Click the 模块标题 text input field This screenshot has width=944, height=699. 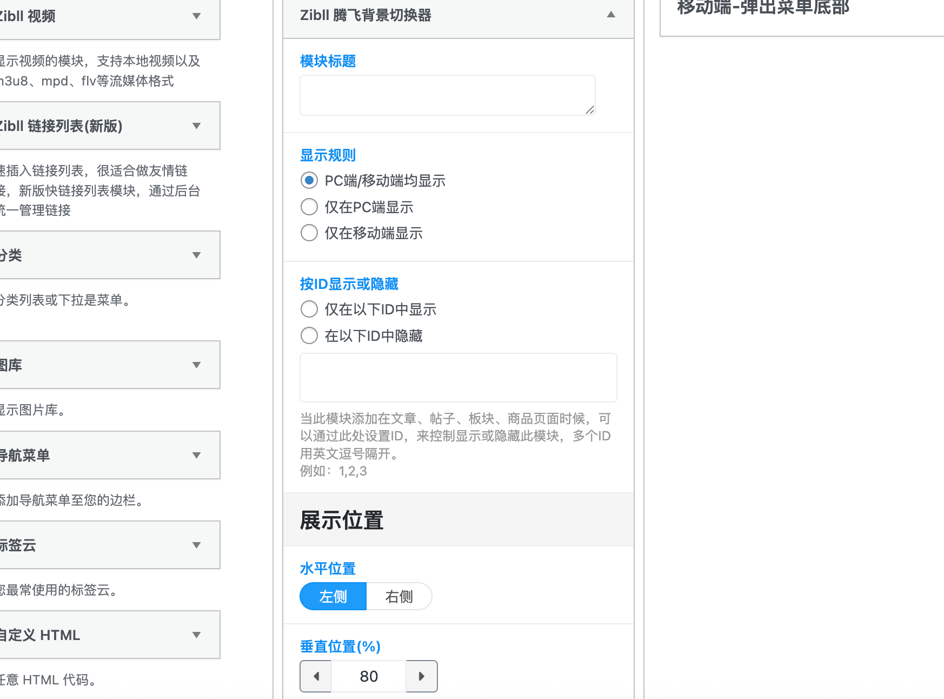click(447, 95)
